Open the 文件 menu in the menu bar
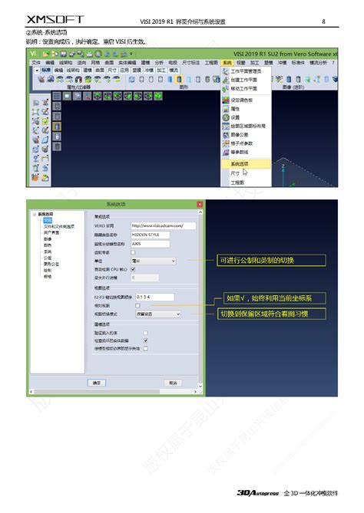This screenshot has width=364, height=513. tap(36, 62)
